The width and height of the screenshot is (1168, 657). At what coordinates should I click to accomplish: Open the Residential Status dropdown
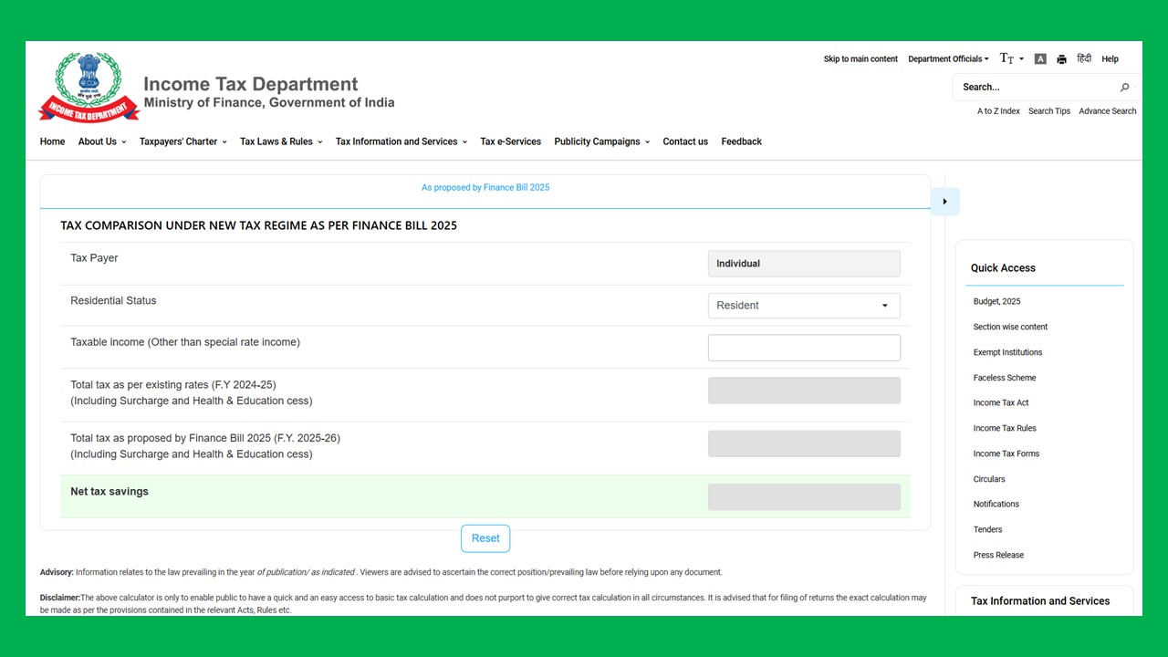804,306
